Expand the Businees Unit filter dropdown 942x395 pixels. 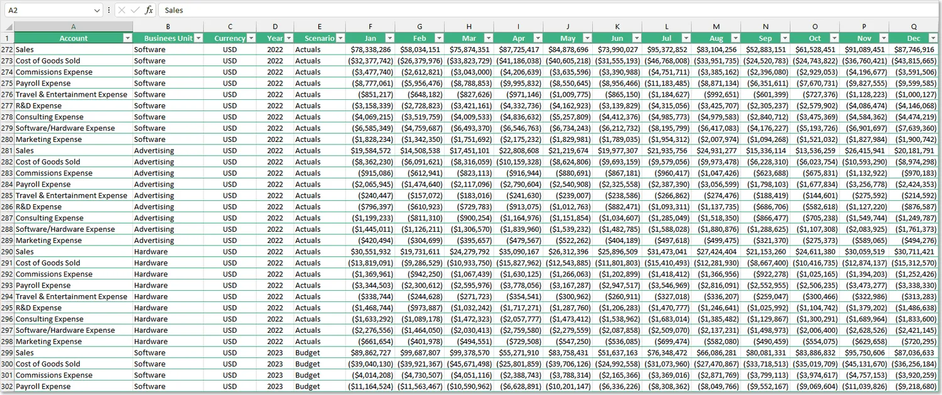tap(198, 38)
